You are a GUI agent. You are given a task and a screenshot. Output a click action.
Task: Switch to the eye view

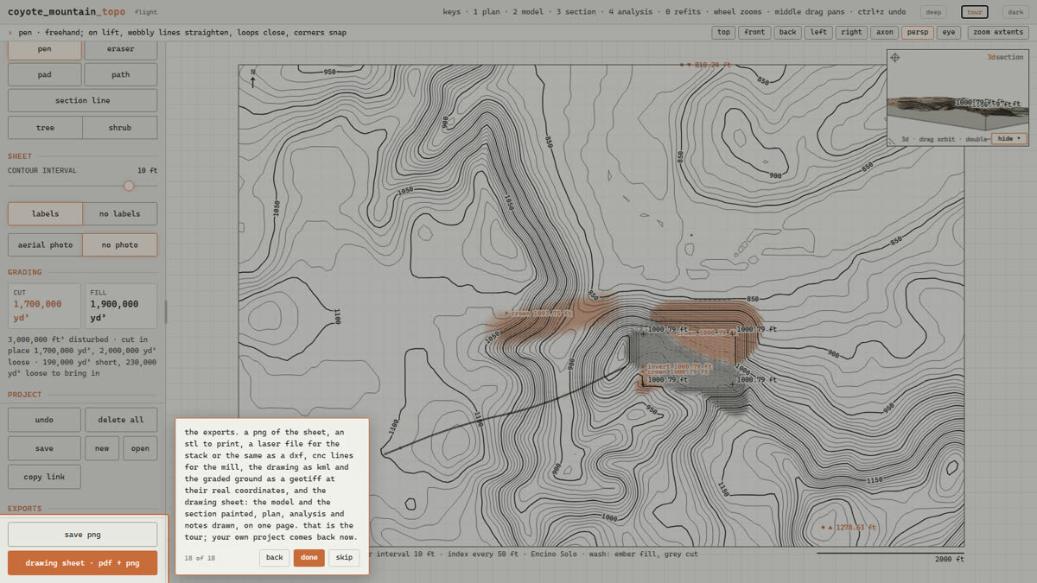(949, 32)
